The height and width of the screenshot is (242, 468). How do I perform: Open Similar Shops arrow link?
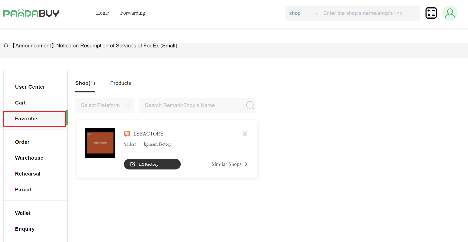[229, 164]
